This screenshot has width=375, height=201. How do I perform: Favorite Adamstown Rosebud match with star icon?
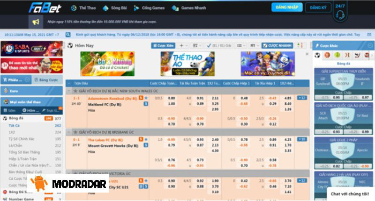coord(146,98)
